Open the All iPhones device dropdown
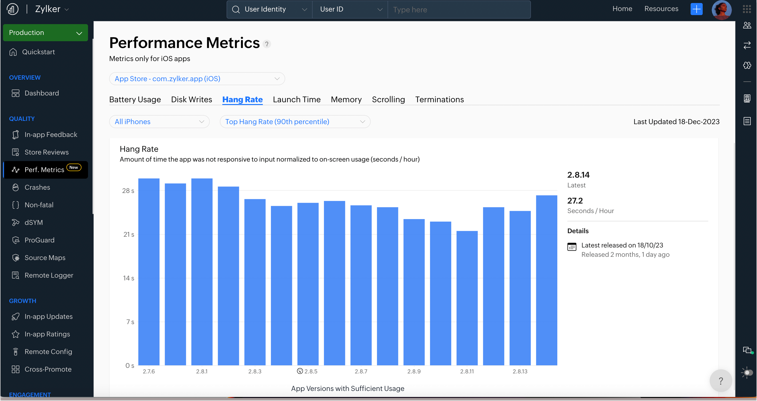 [159, 122]
